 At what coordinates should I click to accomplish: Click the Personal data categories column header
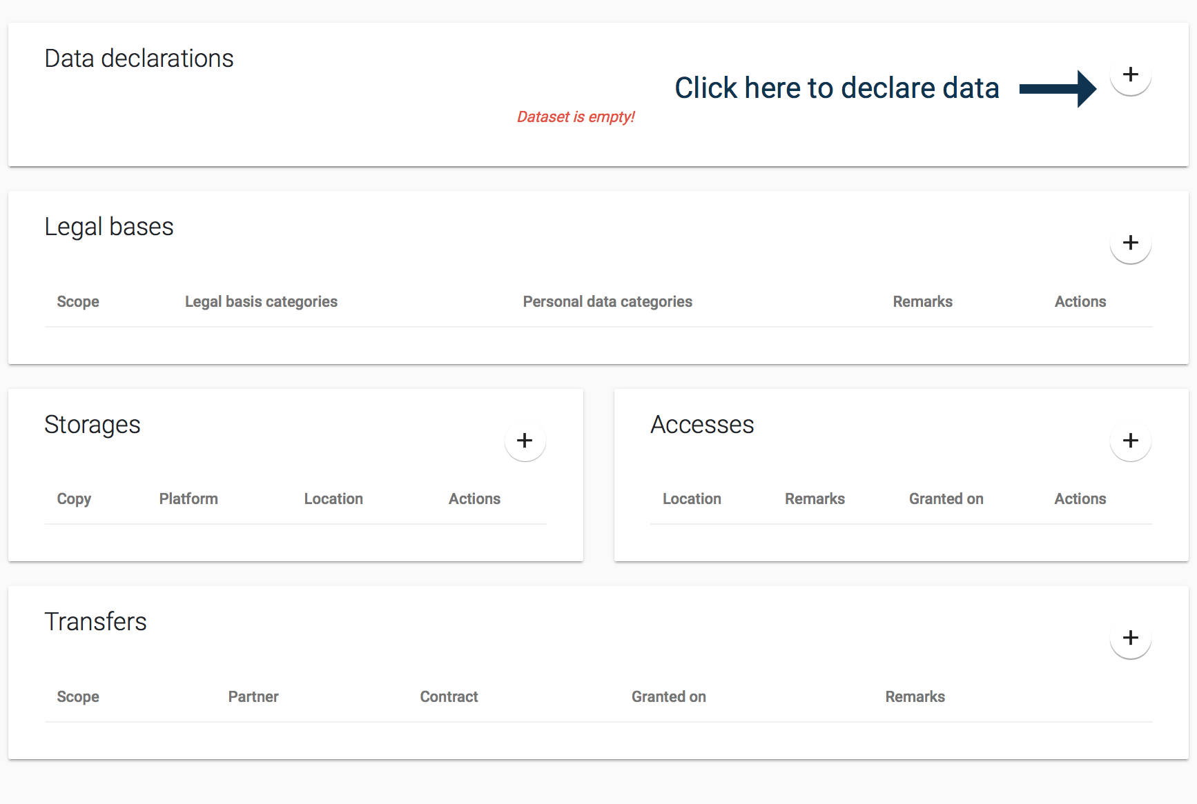[607, 302]
